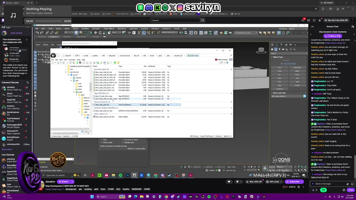356x200 pixels.
Task: Open Windows Start button on taskbar
Action: click(92, 197)
